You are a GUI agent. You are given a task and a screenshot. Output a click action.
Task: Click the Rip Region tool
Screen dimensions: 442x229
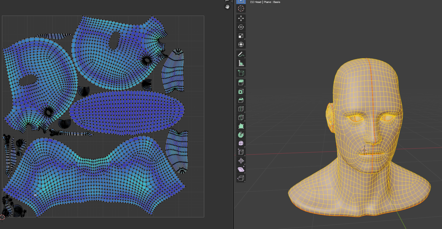point(241,178)
